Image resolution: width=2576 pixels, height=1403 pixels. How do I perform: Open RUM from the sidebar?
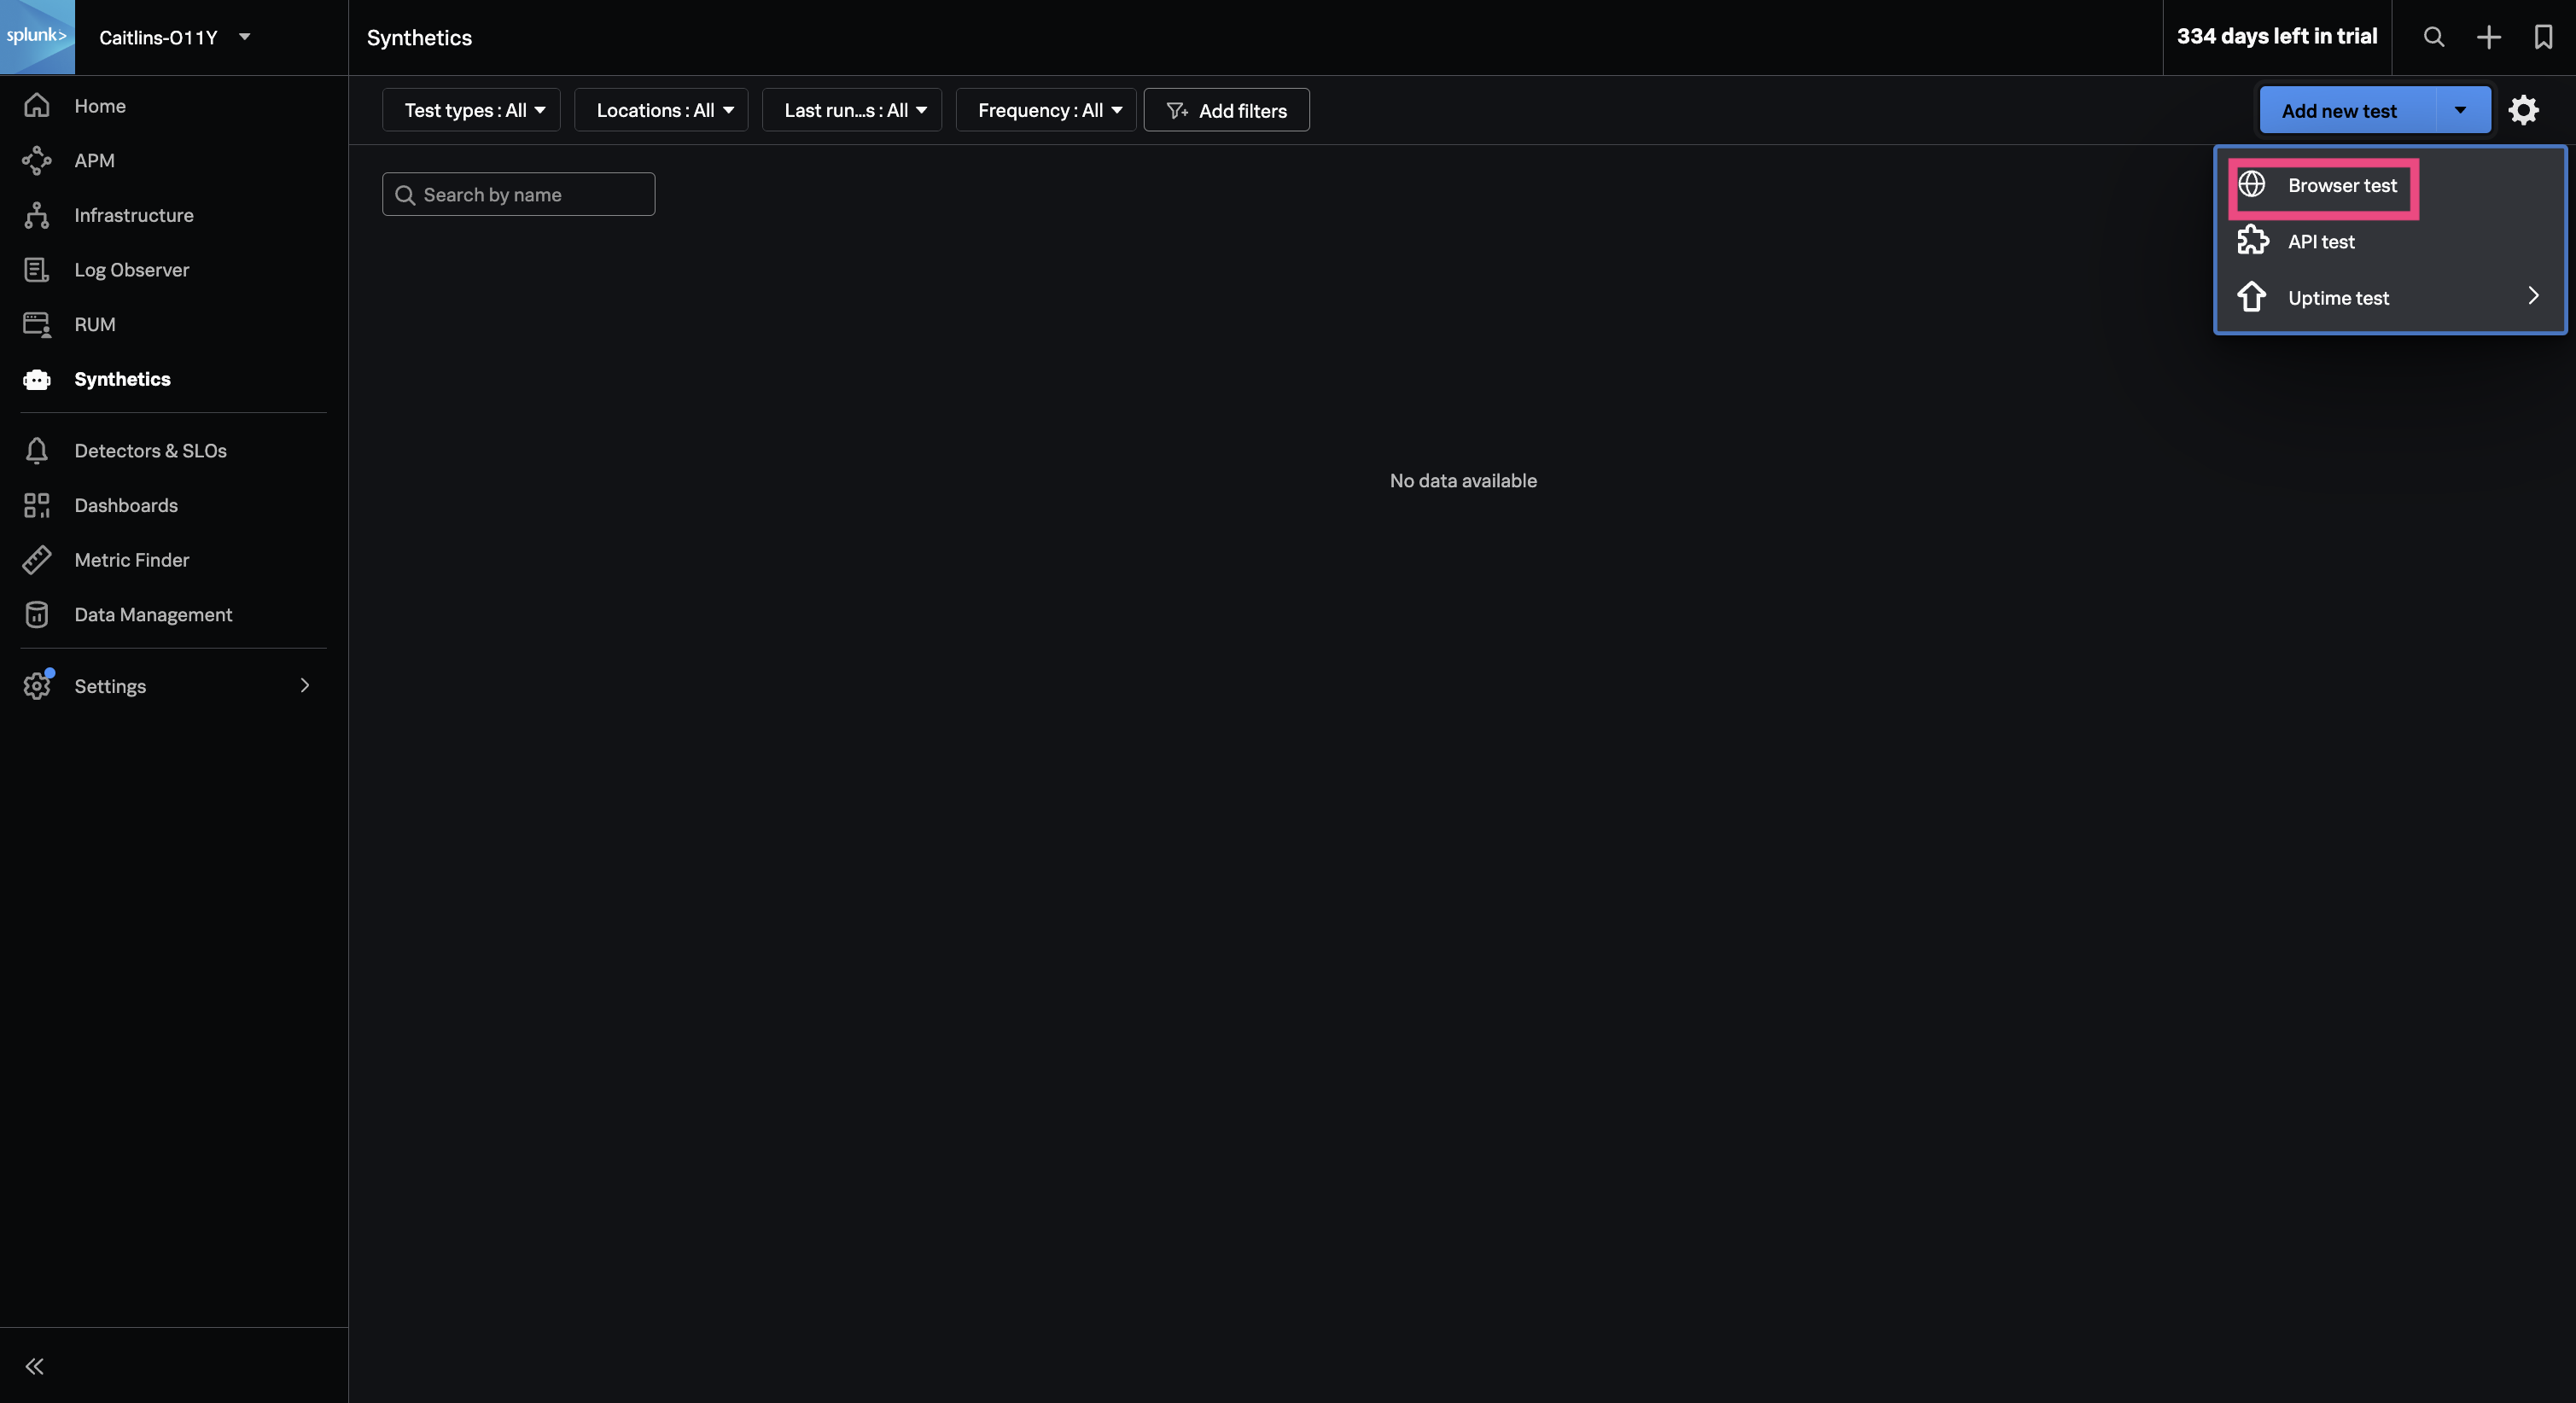[x=94, y=324]
